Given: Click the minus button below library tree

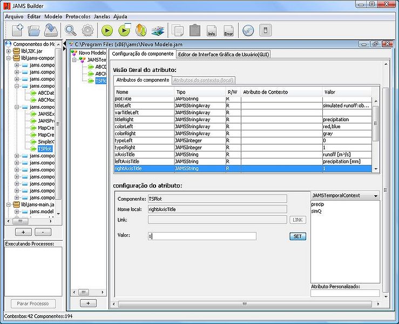Looking at the screenshot, I should [x=43, y=232].
